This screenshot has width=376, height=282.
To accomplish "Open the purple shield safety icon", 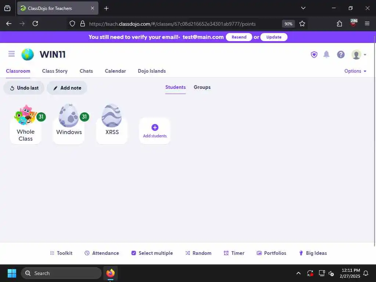I will pyautogui.click(x=314, y=55).
